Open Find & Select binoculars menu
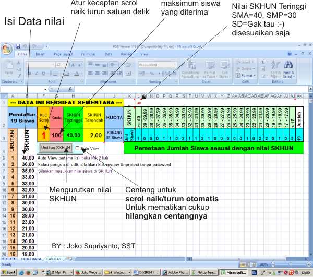This screenshot has width=313, height=277. [x=288, y=69]
